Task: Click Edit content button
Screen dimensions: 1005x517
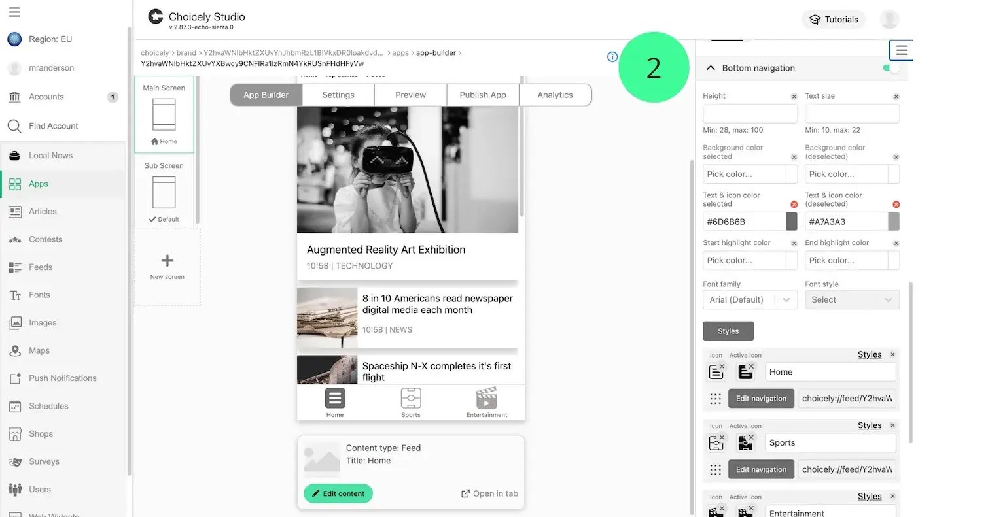Action: pyautogui.click(x=338, y=493)
